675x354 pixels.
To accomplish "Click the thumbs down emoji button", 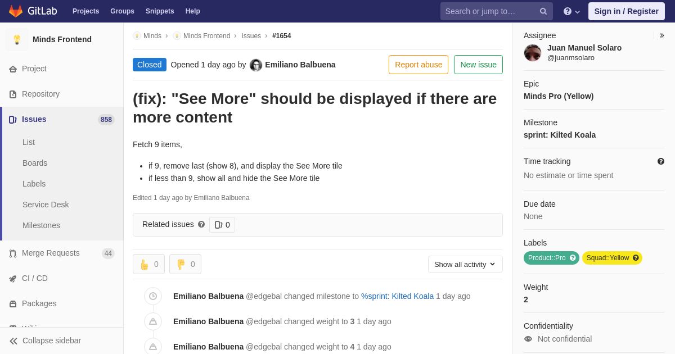I will 185,264.
